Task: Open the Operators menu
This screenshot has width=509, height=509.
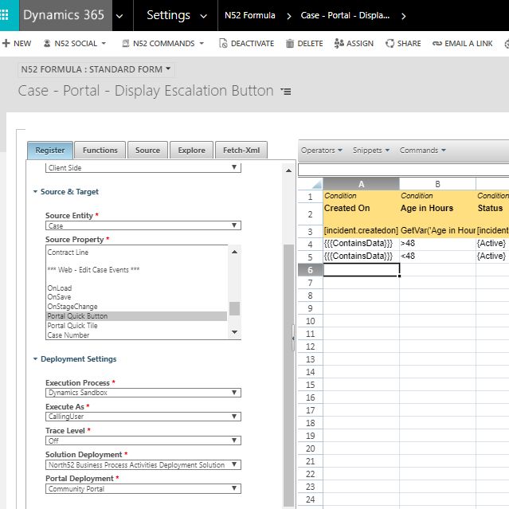Action: pos(321,151)
